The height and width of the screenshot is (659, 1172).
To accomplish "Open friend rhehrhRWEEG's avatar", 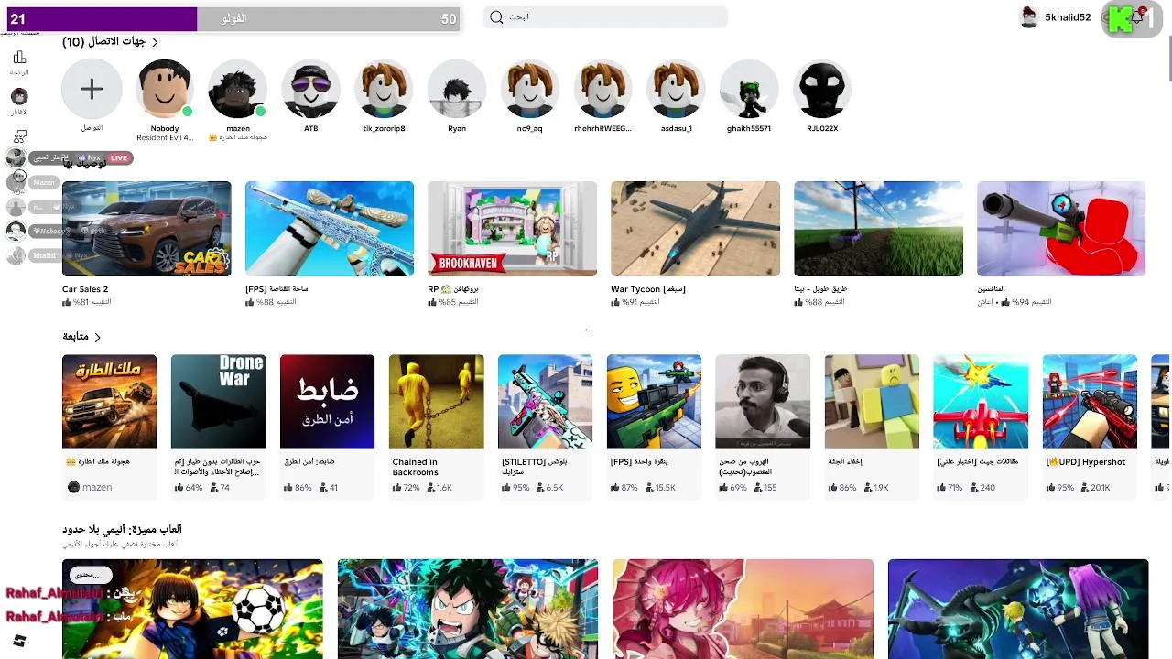I will coord(603,89).
